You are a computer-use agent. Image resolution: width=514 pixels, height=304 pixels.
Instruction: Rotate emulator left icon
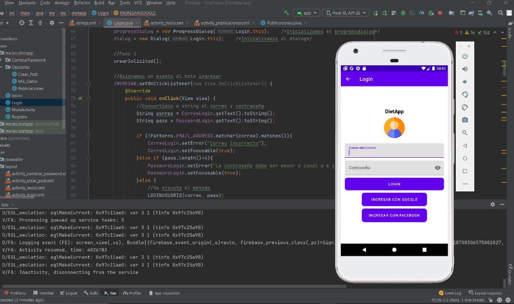coord(465,94)
